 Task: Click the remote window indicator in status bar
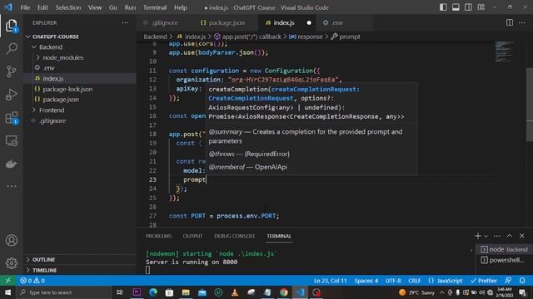coord(7,281)
